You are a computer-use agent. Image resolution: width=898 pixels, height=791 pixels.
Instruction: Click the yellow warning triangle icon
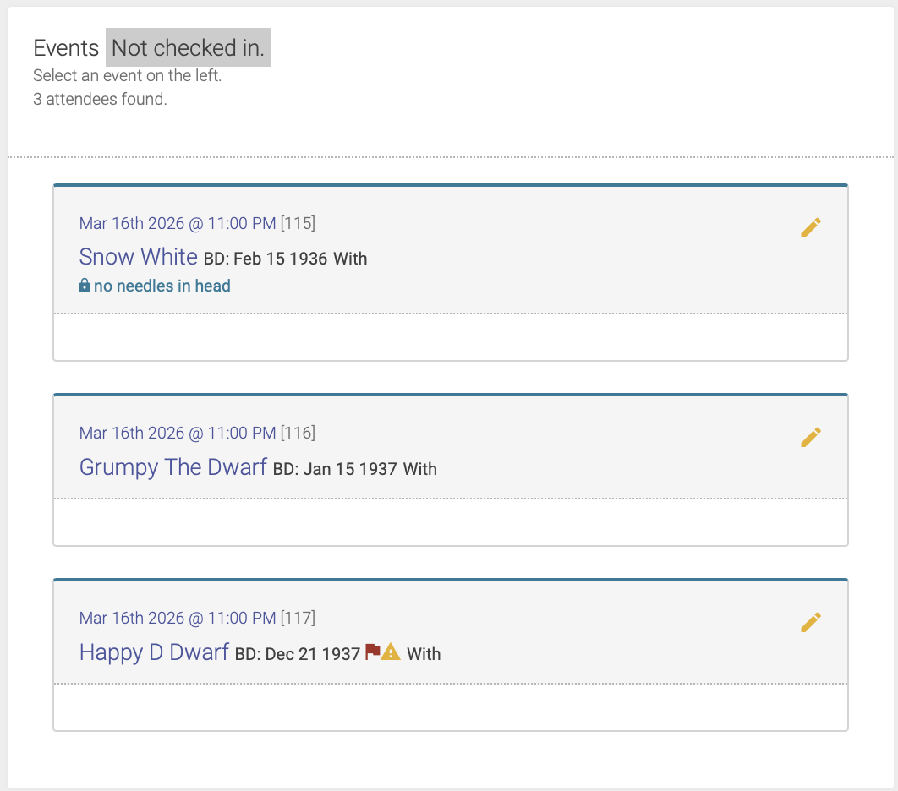pos(391,652)
